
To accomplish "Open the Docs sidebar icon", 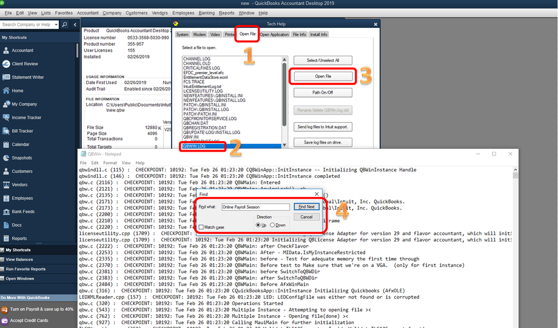I will [x=6, y=225].
